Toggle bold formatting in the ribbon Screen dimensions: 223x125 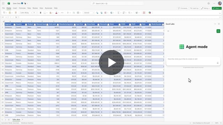pyautogui.click(x=40, y=13)
